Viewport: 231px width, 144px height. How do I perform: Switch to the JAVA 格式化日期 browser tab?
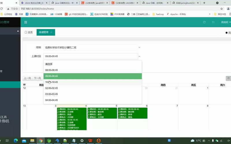34,3
